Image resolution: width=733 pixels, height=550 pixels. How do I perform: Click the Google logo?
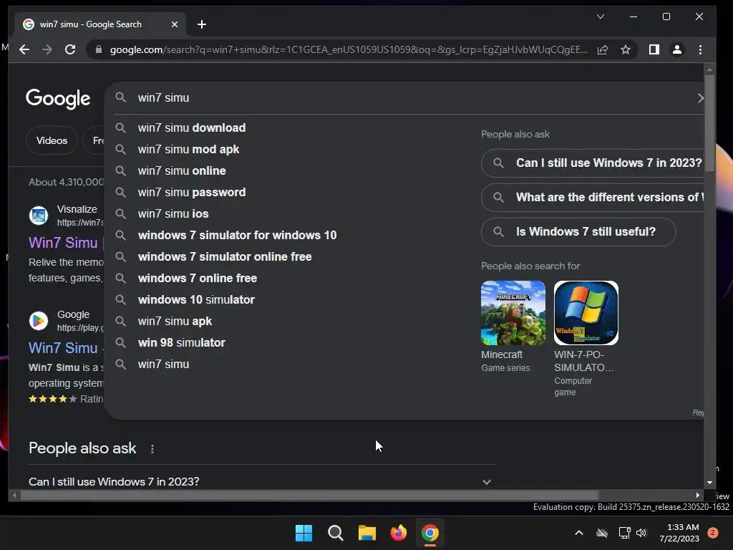click(x=58, y=99)
